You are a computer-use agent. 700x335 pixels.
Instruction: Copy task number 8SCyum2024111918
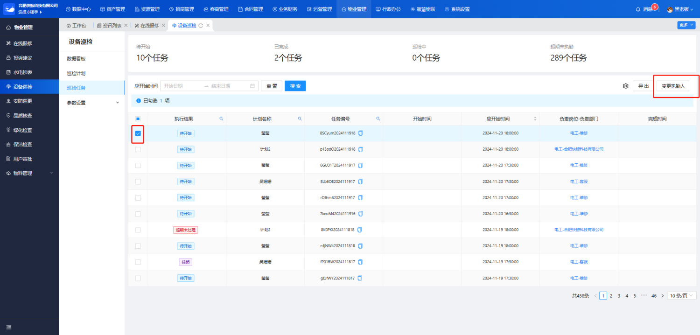coord(360,133)
